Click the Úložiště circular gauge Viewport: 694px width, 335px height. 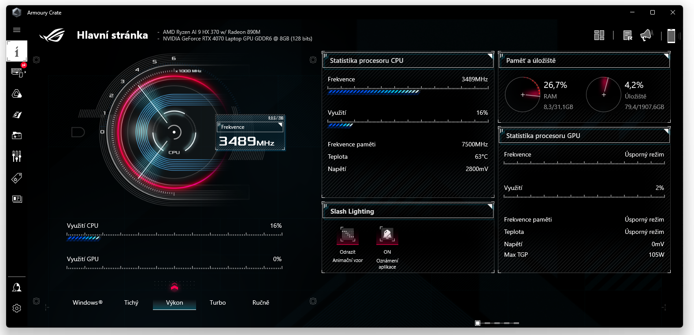[x=604, y=95]
